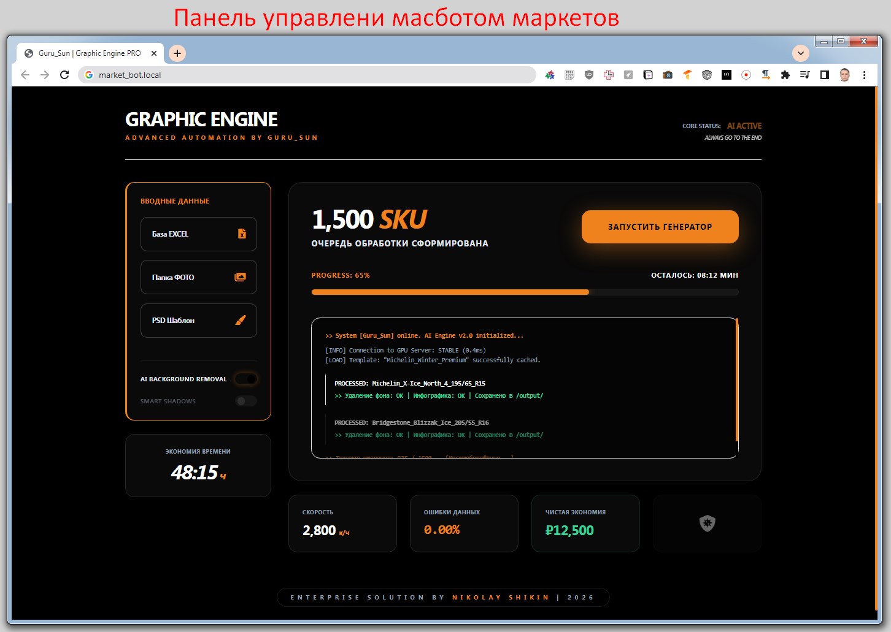Turn on SMART SHADOWS switch
Image resolution: width=891 pixels, height=632 pixels.
[245, 401]
